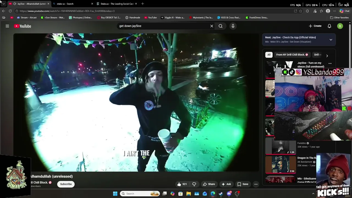Close the Jay5ive Alhamdulilah tab
The width and height of the screenshot is (352, 198).
(x=48, y=4)
